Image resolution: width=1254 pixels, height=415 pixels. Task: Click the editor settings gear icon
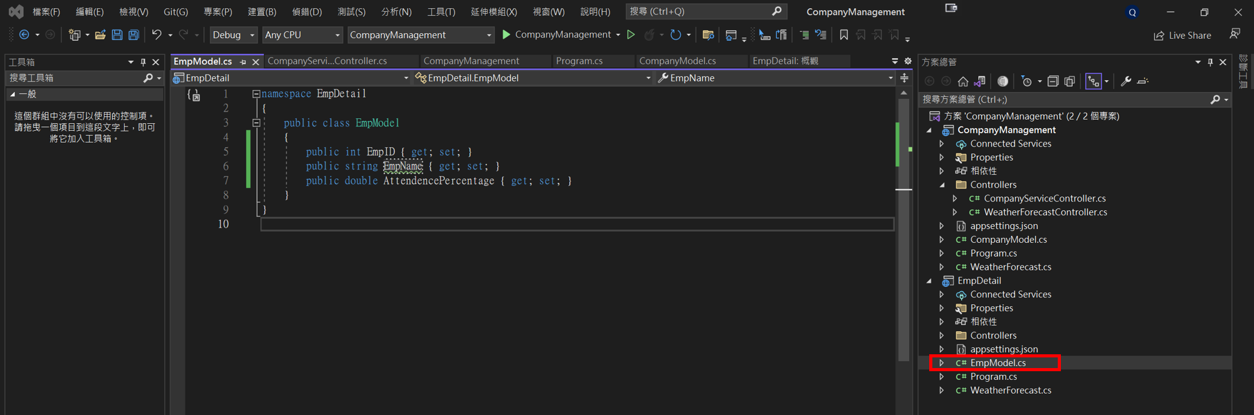(x=908, y=61)
